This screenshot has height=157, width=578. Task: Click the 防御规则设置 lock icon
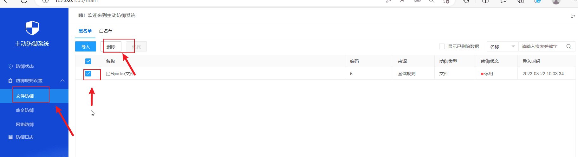(10, 81)
